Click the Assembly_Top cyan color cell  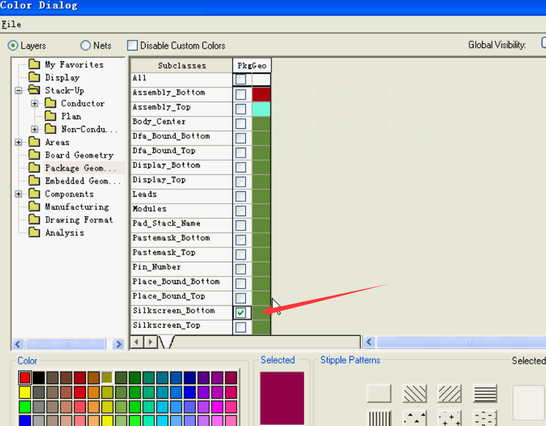tap(261, 109)
